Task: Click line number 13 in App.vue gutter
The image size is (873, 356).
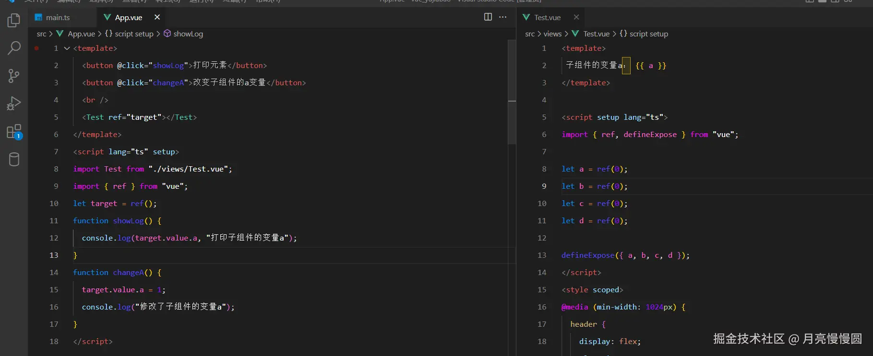Action: coord(54,255)
